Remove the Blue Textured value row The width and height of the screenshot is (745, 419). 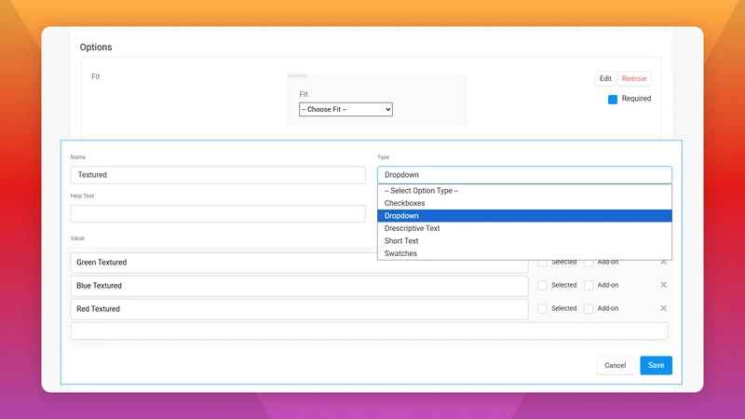(x=663, y=285)
